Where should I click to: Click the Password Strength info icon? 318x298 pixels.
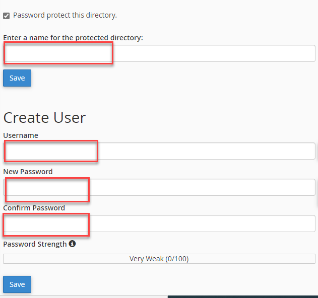[x=72, y=244]
